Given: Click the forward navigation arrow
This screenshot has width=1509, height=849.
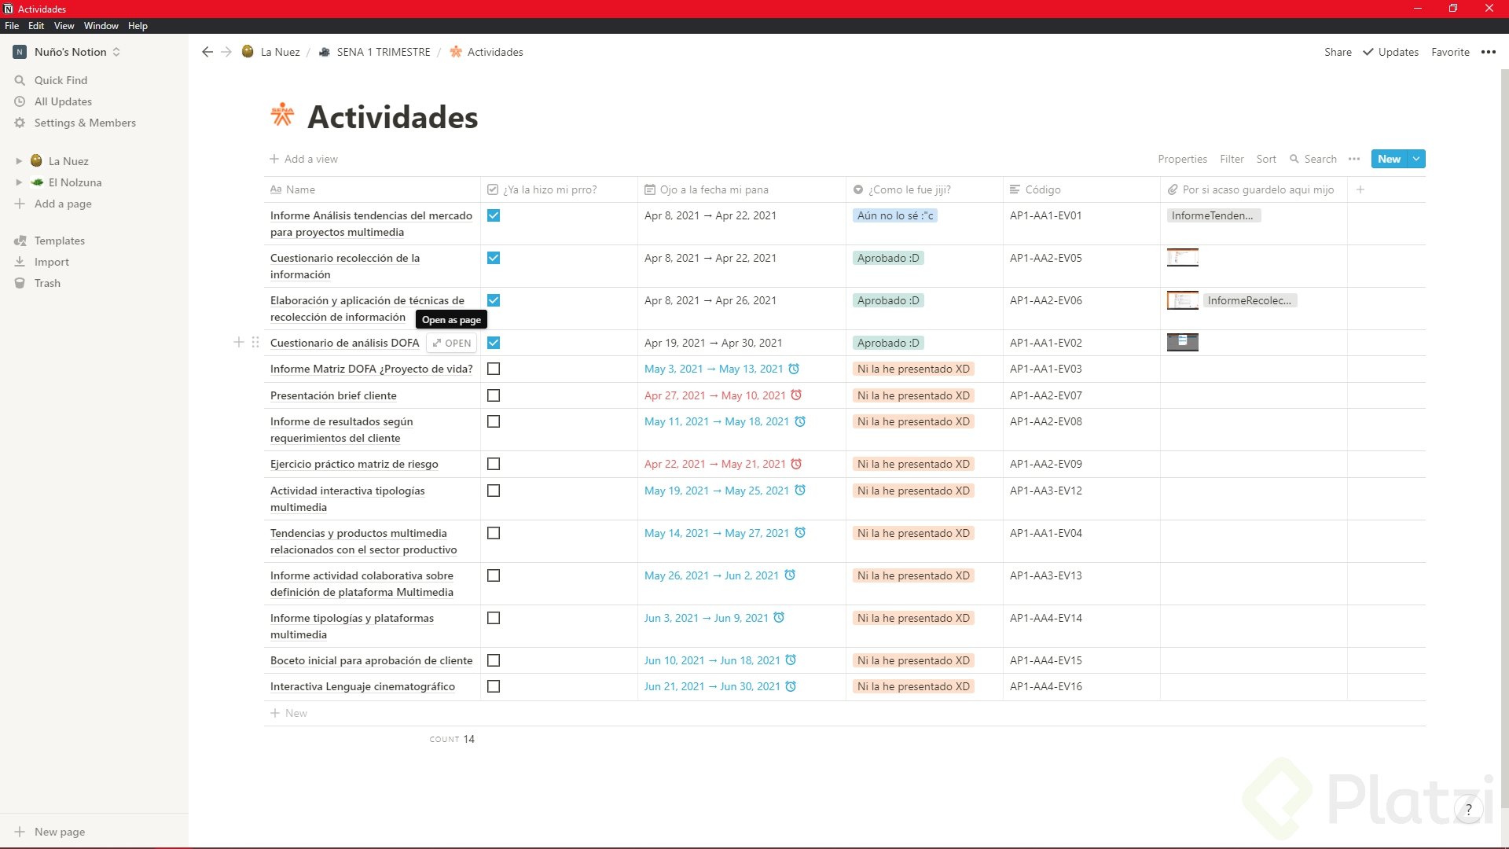Looking at the screenshot, I should point(226,52).
